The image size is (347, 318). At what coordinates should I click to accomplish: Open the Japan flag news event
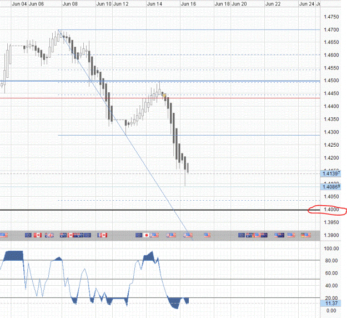tap(146, 235)
